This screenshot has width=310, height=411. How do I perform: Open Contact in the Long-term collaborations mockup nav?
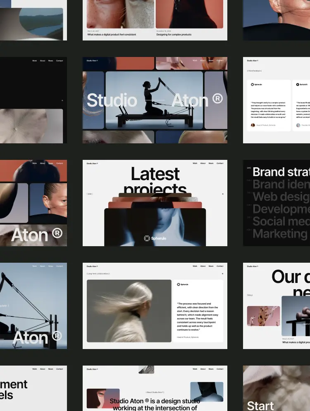(x=220, y=266)
